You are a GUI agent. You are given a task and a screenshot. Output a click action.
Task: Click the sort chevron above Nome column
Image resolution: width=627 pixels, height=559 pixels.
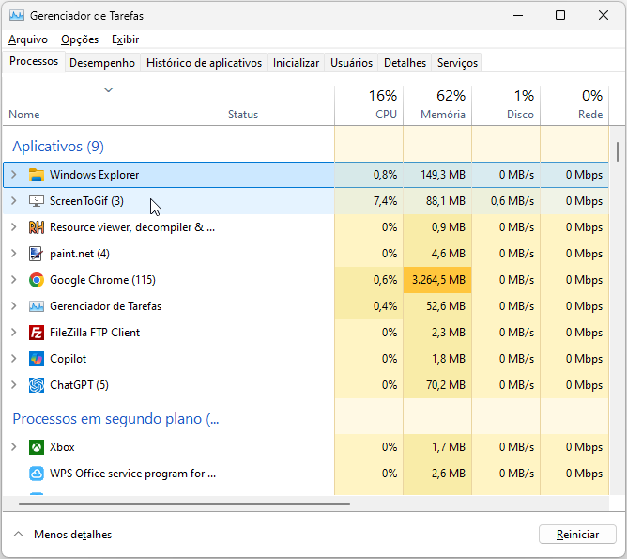coord(108,90)
